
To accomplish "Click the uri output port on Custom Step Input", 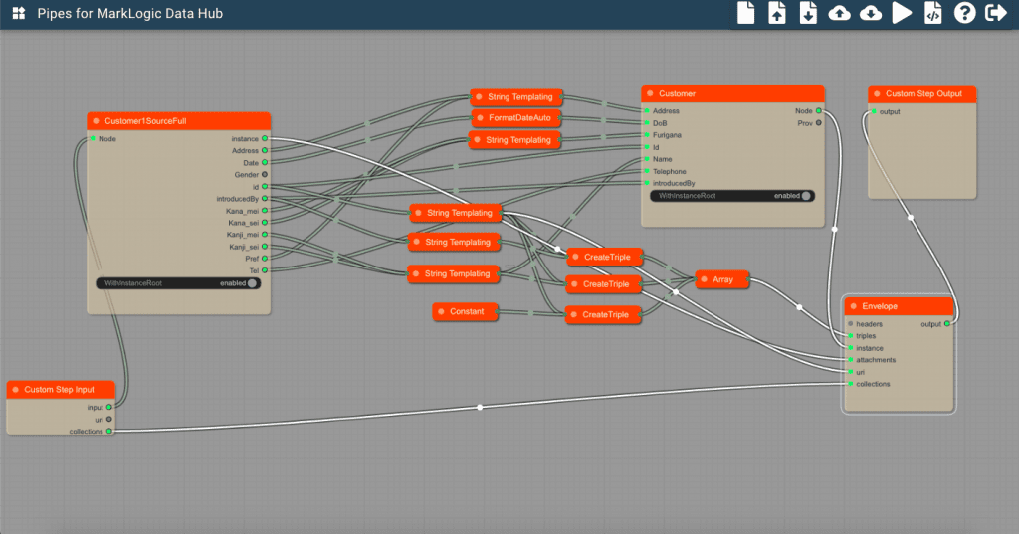I will coord(109,420).
